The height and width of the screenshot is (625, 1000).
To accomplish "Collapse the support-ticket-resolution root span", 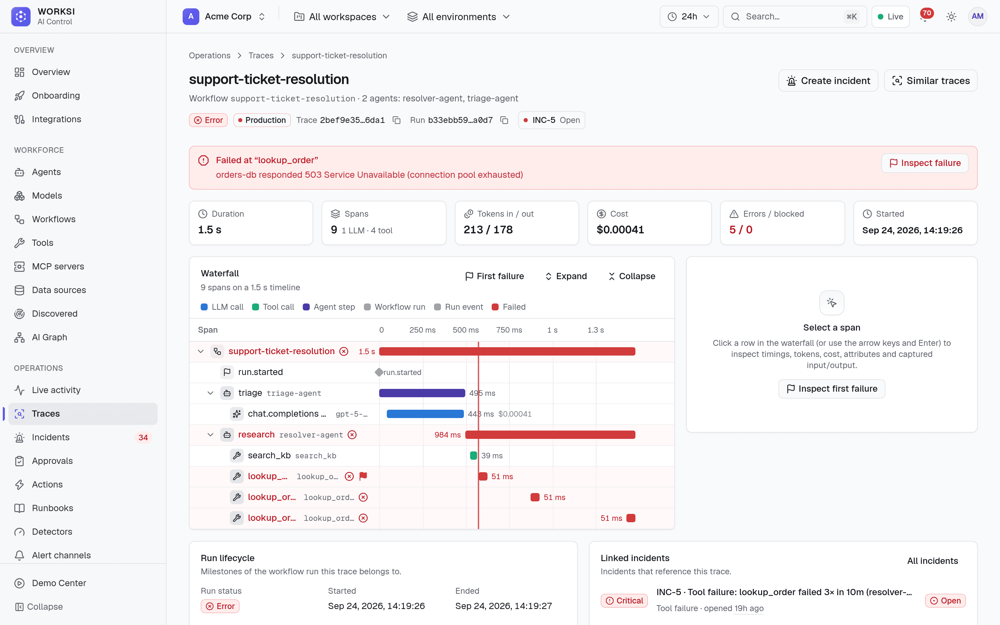I will [x=201, y=351].
